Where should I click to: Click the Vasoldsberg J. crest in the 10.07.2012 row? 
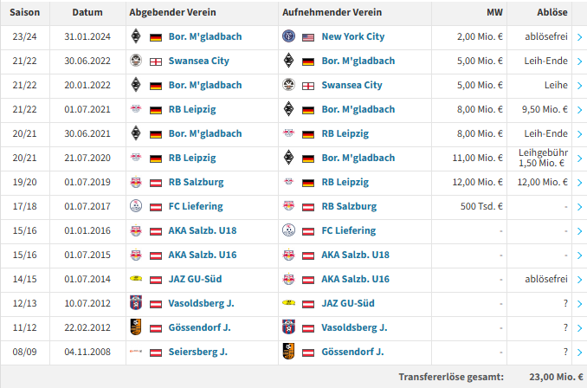pyautogui.click(x=136, y=302)
